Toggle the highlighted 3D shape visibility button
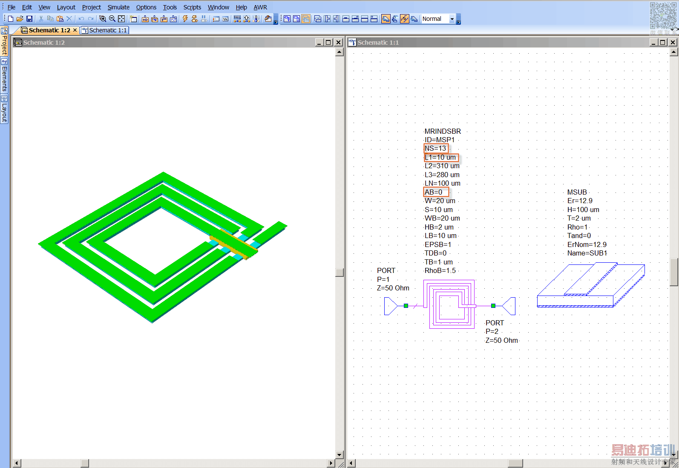Viewport: 679px width, 468px height. (x=386, y=19)
